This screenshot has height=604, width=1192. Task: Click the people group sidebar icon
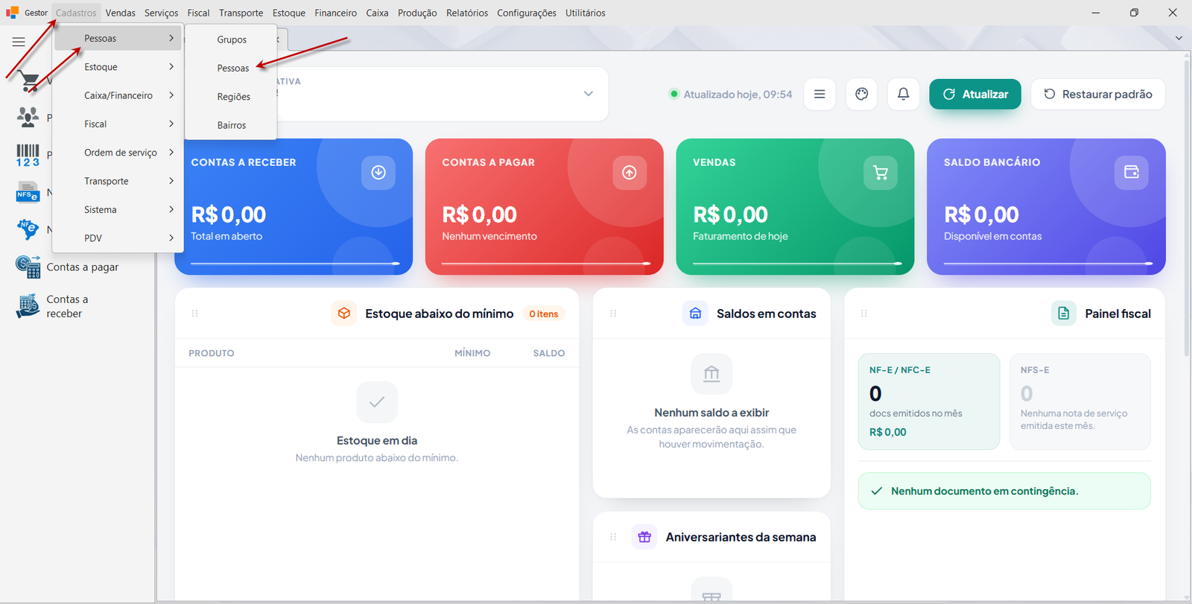(x=28, y=117)
